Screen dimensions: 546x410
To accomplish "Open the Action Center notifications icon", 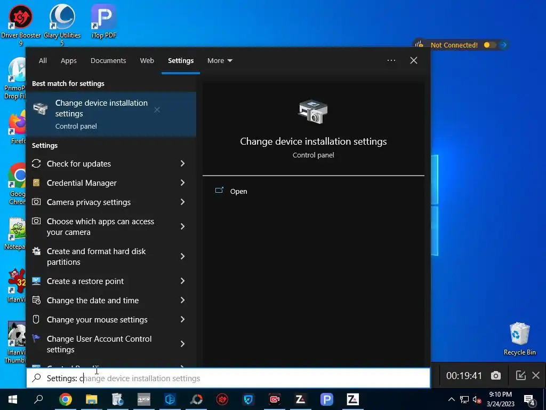I will (x=529, y=399).
